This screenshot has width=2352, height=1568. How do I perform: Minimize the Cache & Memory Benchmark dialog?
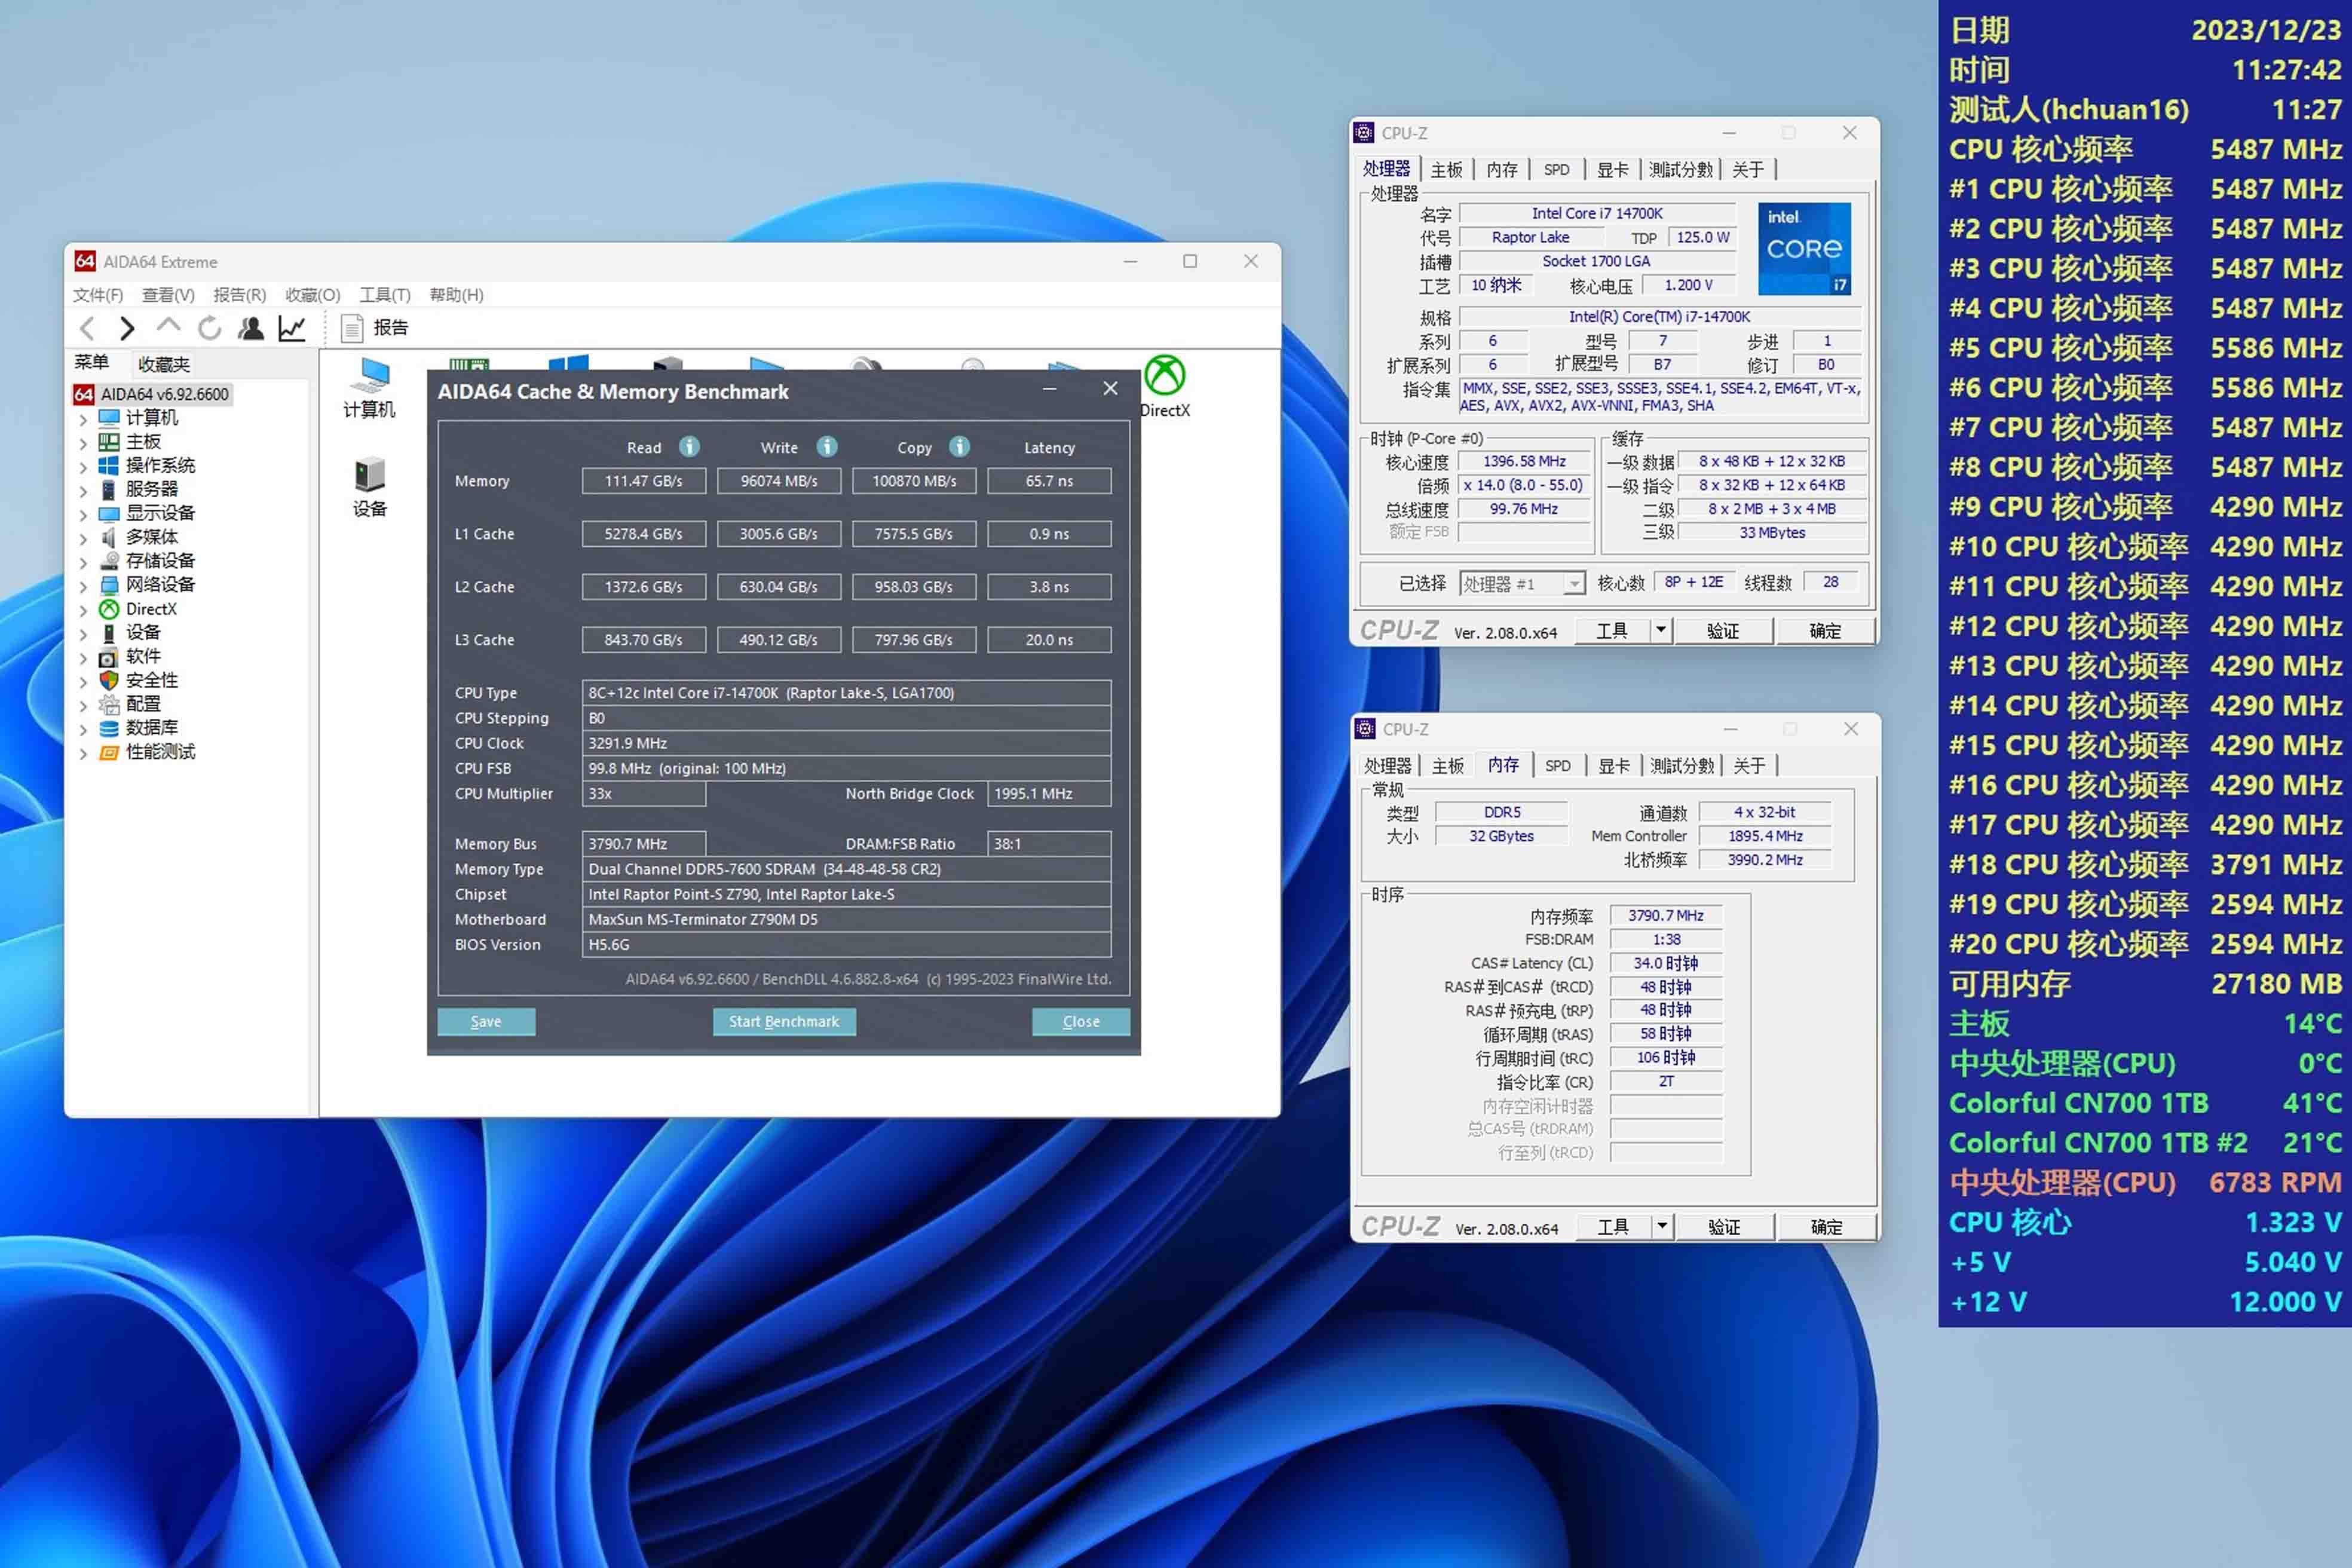(x=1049, y=389)
